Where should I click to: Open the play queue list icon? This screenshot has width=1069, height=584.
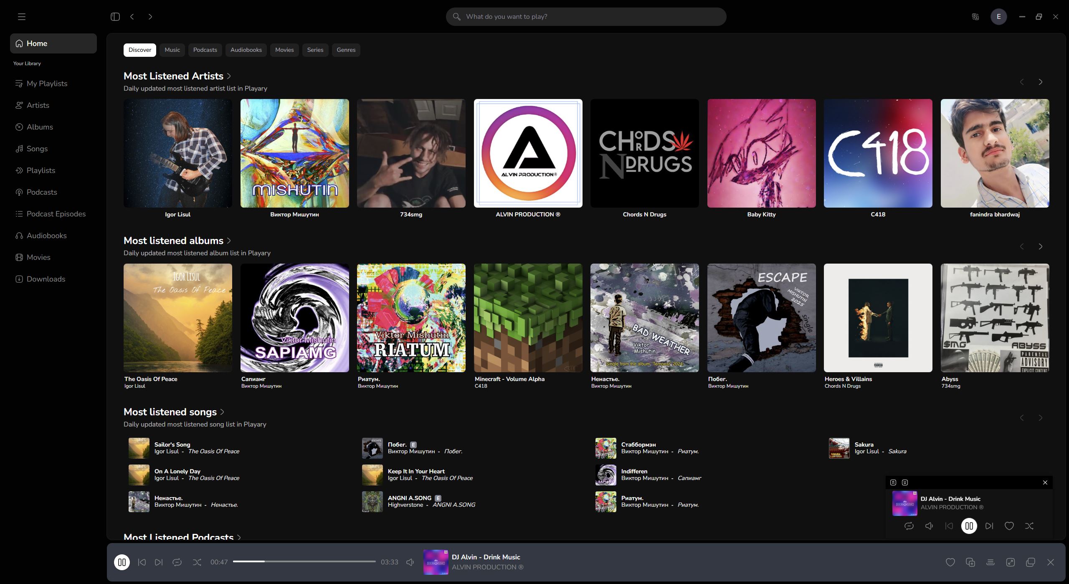click(x=990, y=562)
